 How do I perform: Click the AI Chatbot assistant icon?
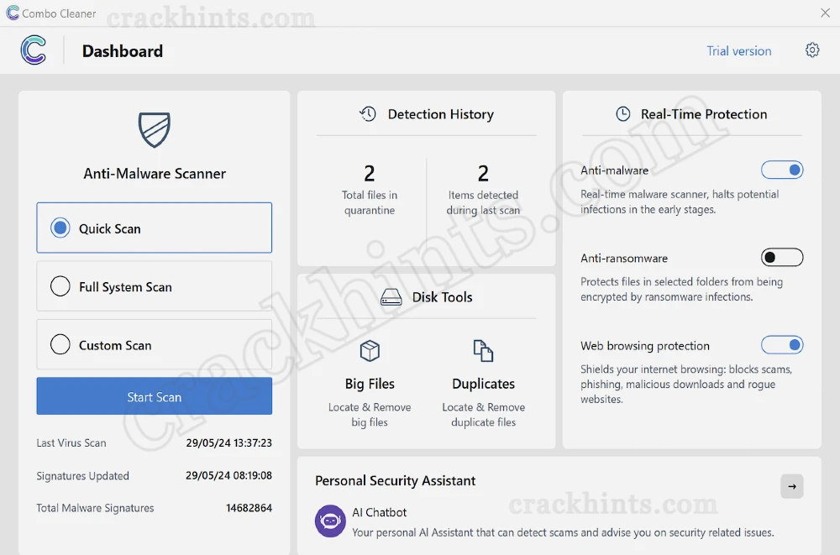click(329, 521)
